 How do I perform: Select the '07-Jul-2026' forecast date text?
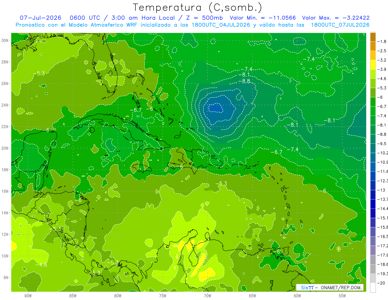[x=40, y=18]
